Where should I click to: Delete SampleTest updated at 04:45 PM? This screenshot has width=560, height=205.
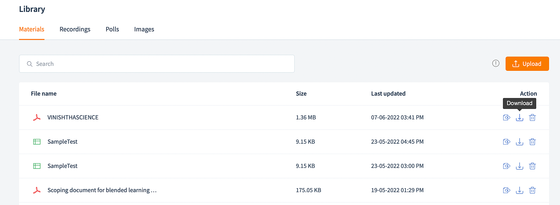coord(532,142)
